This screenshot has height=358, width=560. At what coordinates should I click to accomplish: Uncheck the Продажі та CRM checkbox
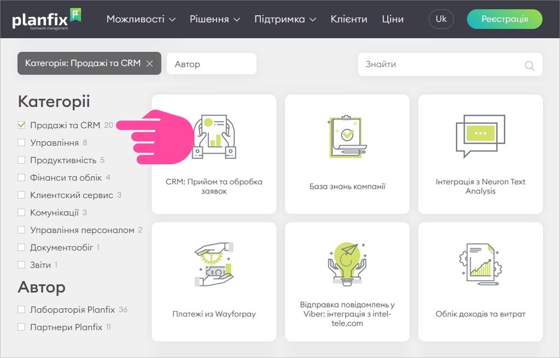[21, 125]
